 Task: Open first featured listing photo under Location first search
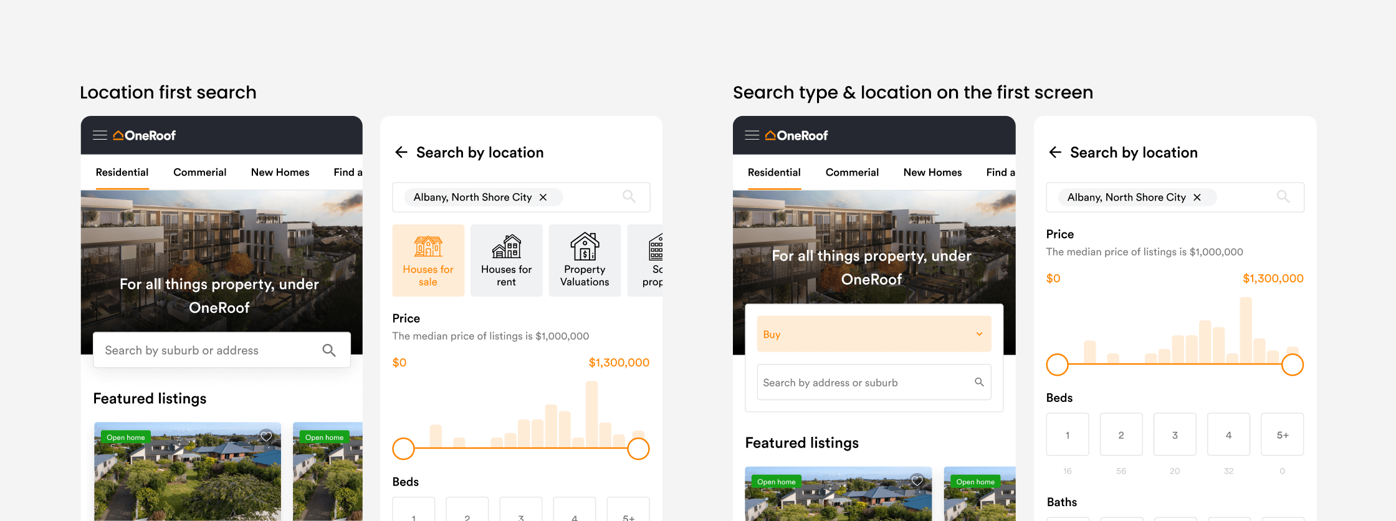tap(188, 472)
